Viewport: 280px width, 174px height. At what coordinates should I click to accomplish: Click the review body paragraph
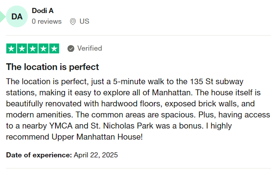click(138, 109)
